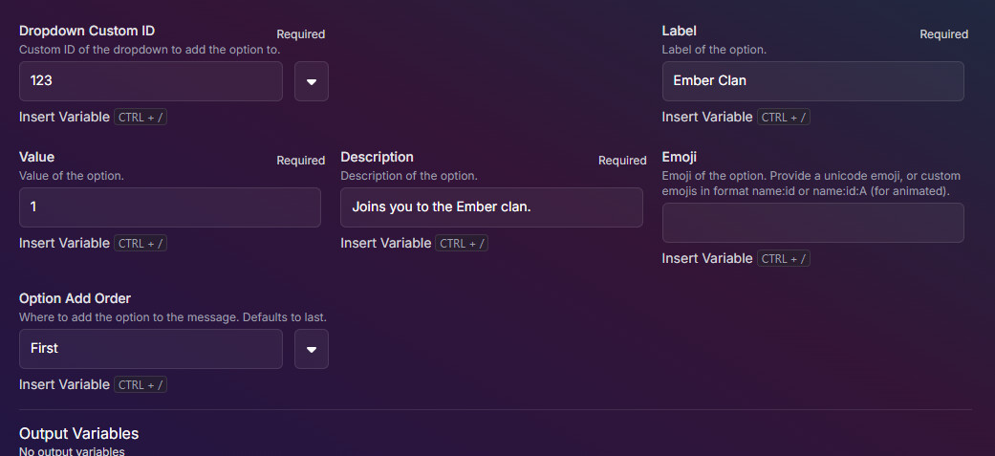Image resolution: width=995 pixels, height=456 pixels.
Task: Click the Value field containing 1
Action: 170,207
